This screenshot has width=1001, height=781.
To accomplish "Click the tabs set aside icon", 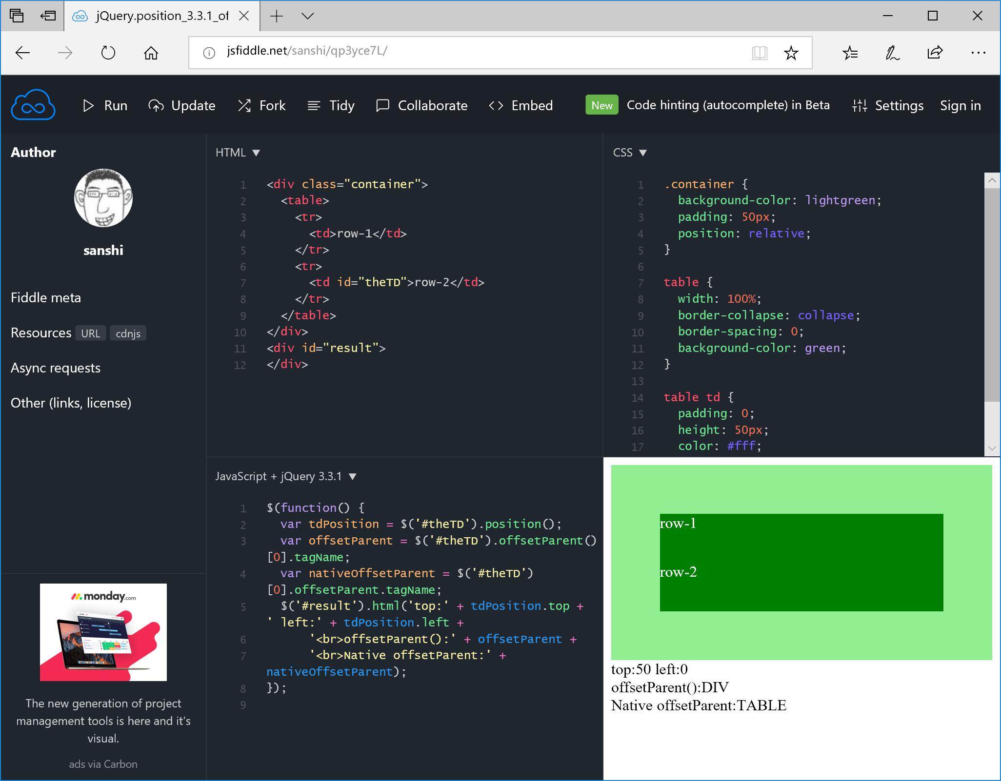I will coord(17,16).
